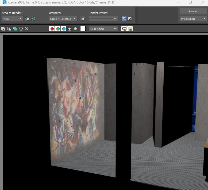Viewport: 208px width, 190px height.
Task: Clone the rendered frame window
Action: 15,29
